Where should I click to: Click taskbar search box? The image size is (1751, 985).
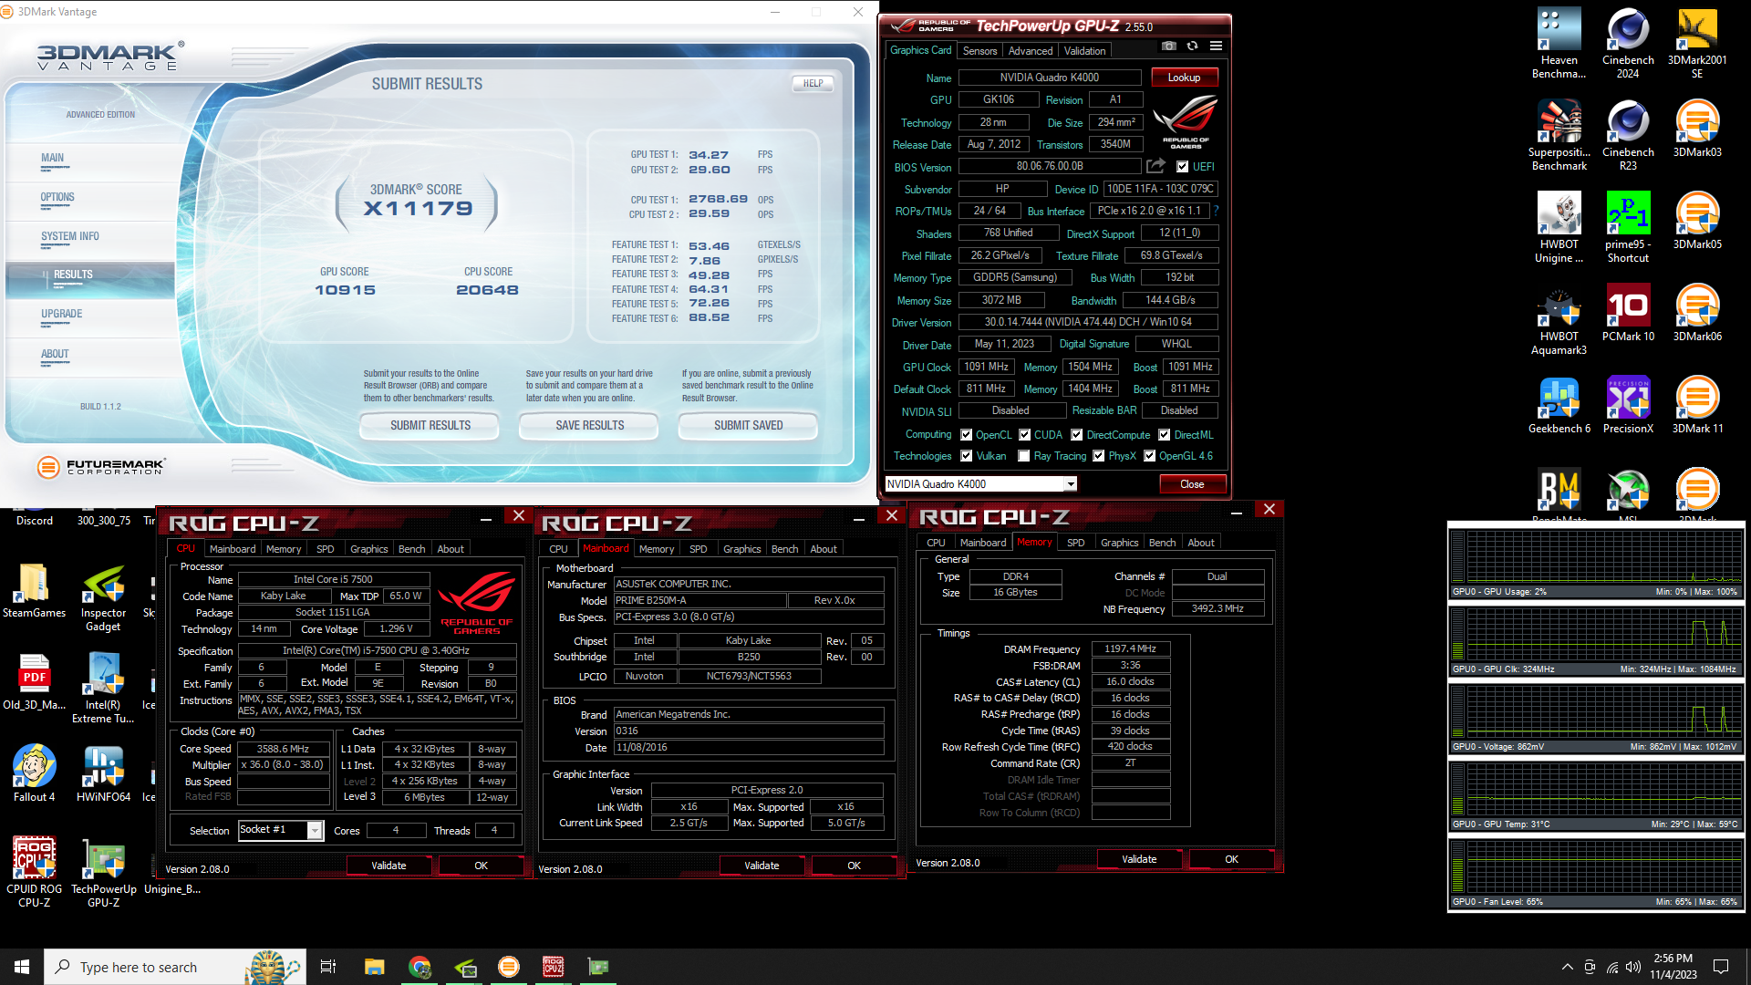[175, 967]
